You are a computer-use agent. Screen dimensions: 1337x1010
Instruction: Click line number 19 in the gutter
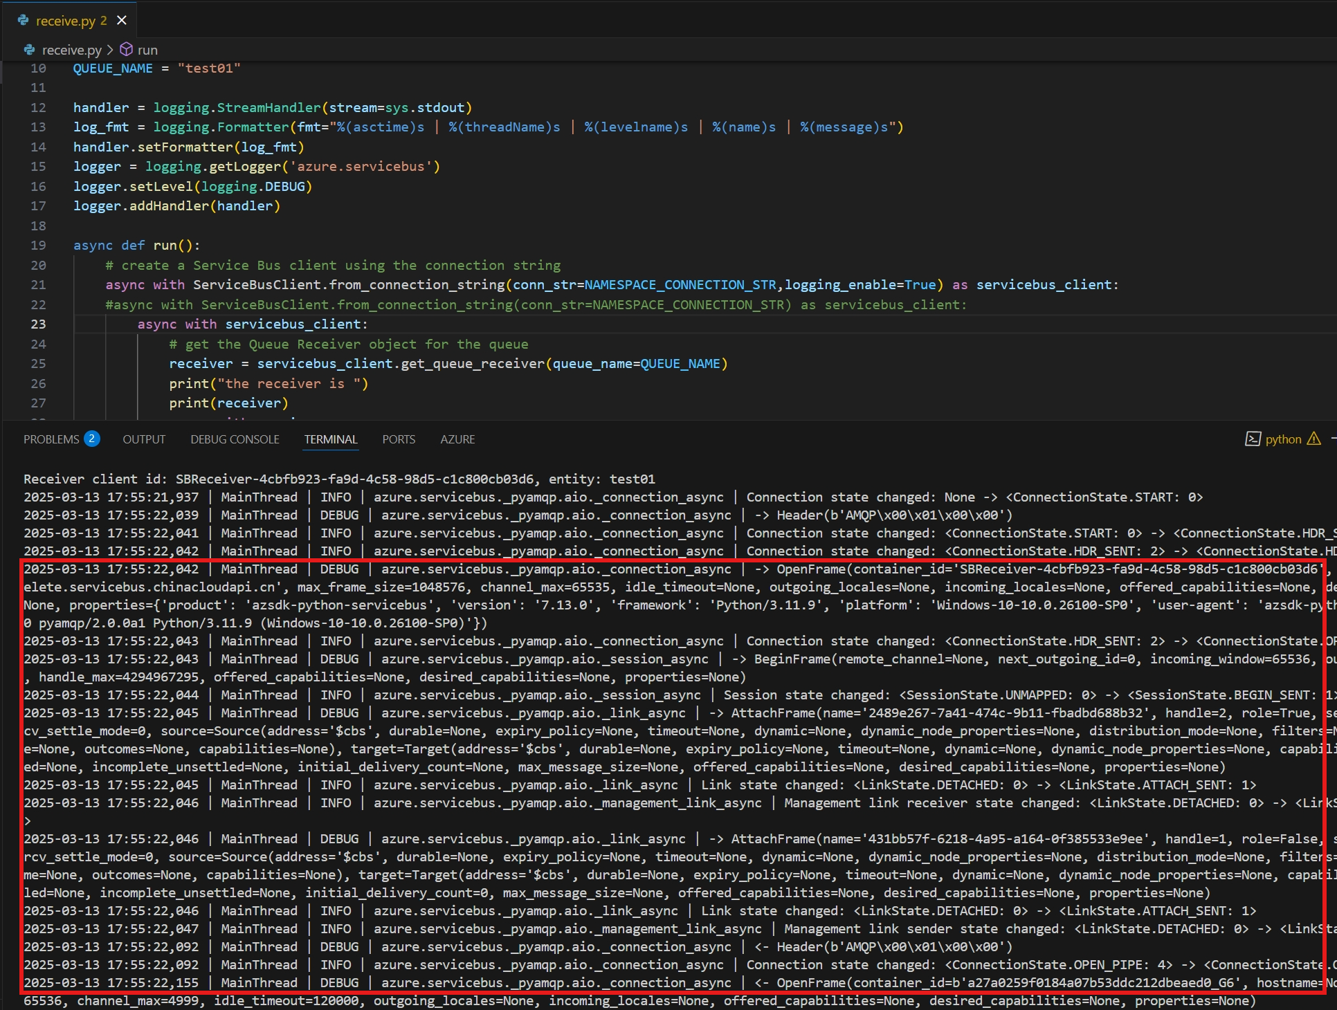coord(38,246)
